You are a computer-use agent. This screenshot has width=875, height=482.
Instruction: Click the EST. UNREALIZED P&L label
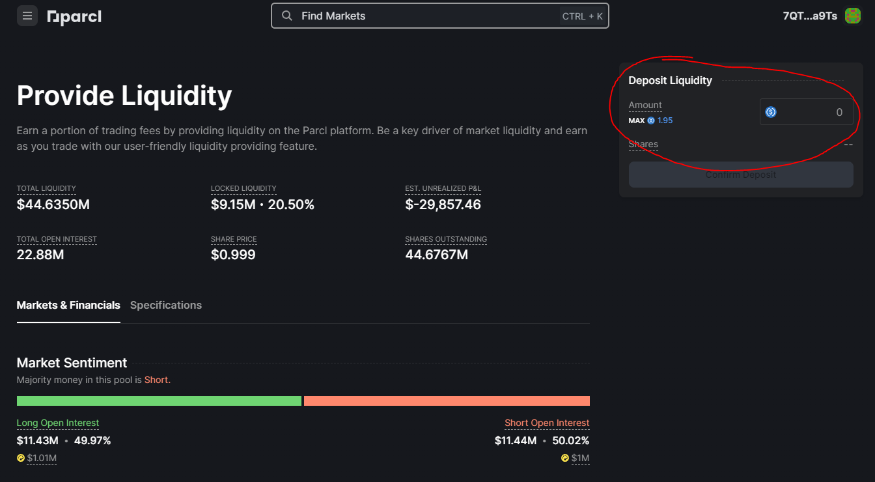443,188
